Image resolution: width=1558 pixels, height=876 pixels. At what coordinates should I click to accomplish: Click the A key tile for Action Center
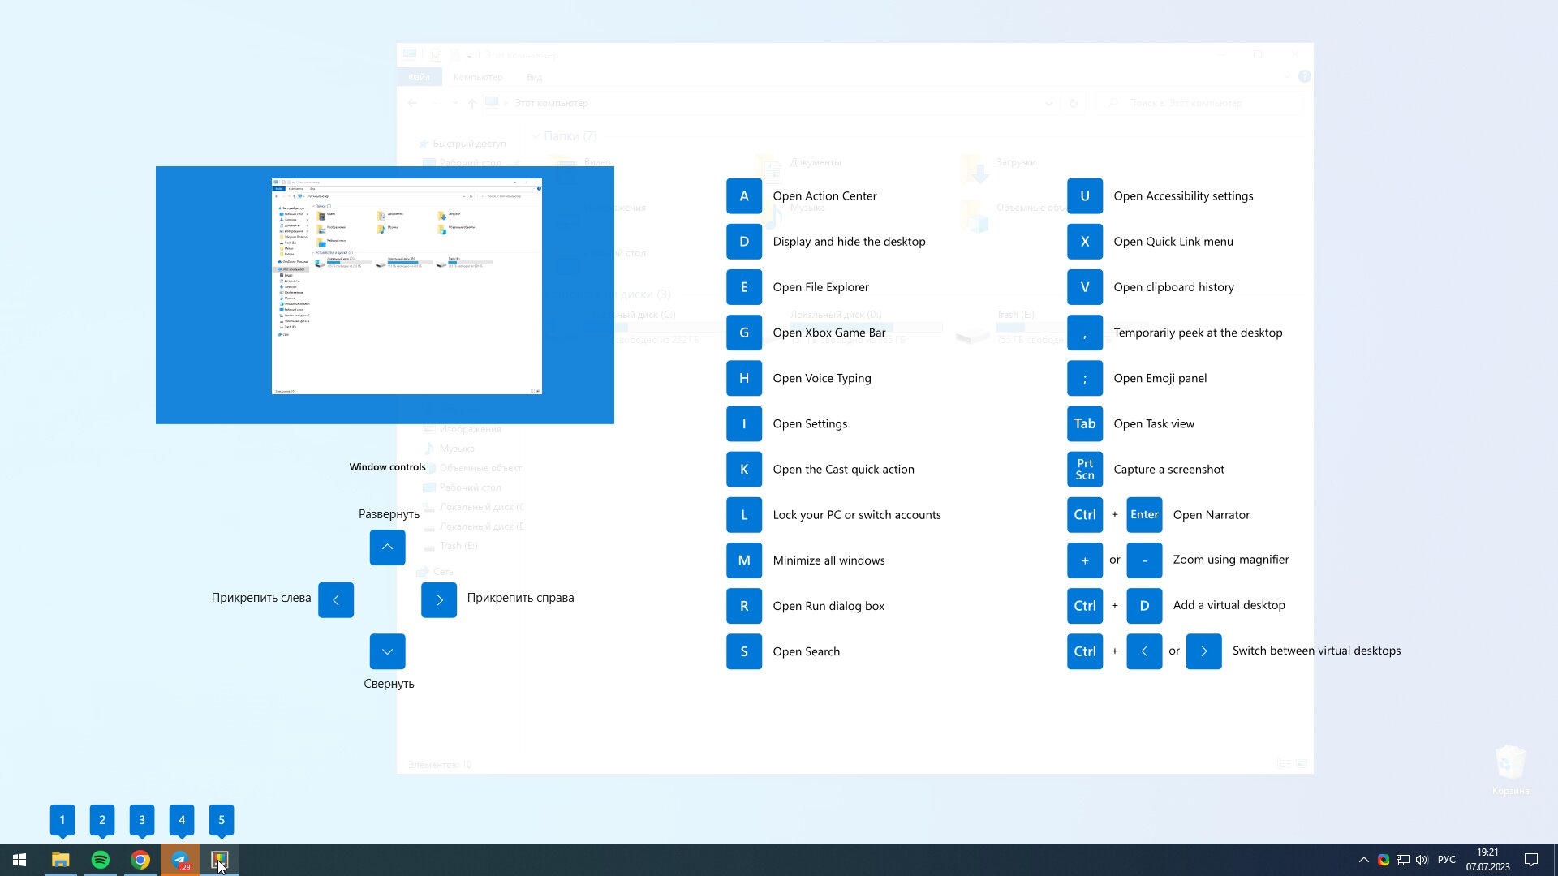743,195
